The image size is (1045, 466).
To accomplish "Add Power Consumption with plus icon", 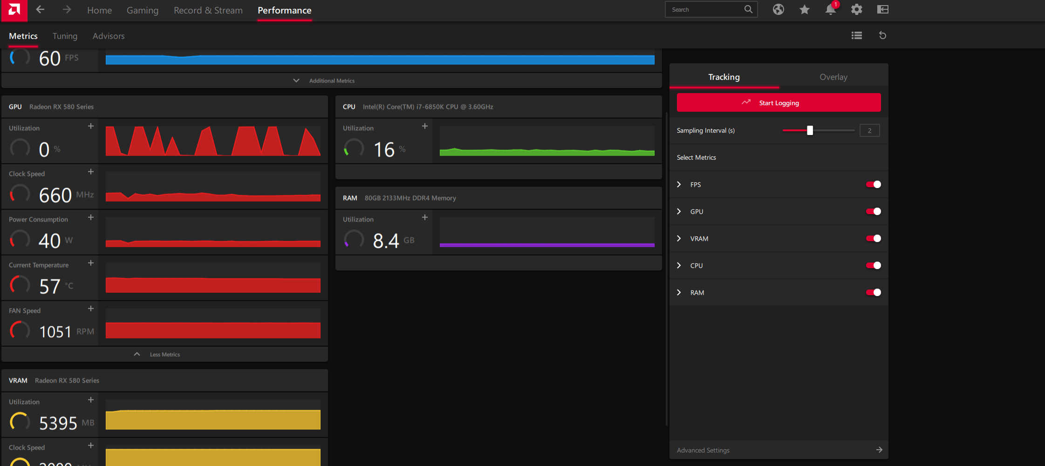I will click(91, 217).
